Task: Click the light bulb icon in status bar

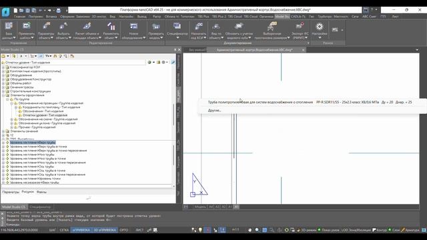Action: (200, 230)
